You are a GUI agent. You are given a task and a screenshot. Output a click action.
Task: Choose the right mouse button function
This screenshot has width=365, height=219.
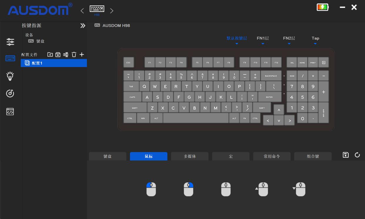(188, 189)
